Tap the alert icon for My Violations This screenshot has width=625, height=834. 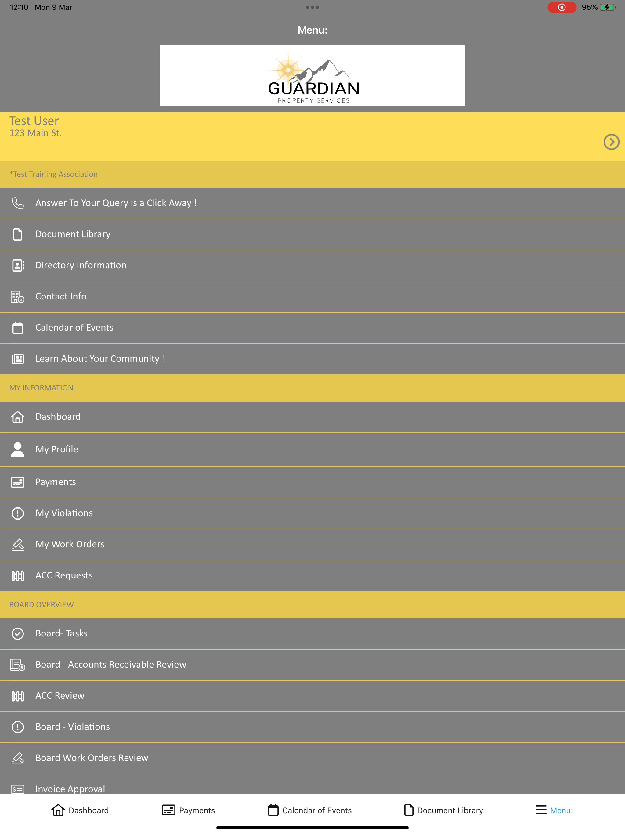click(17, 513)
